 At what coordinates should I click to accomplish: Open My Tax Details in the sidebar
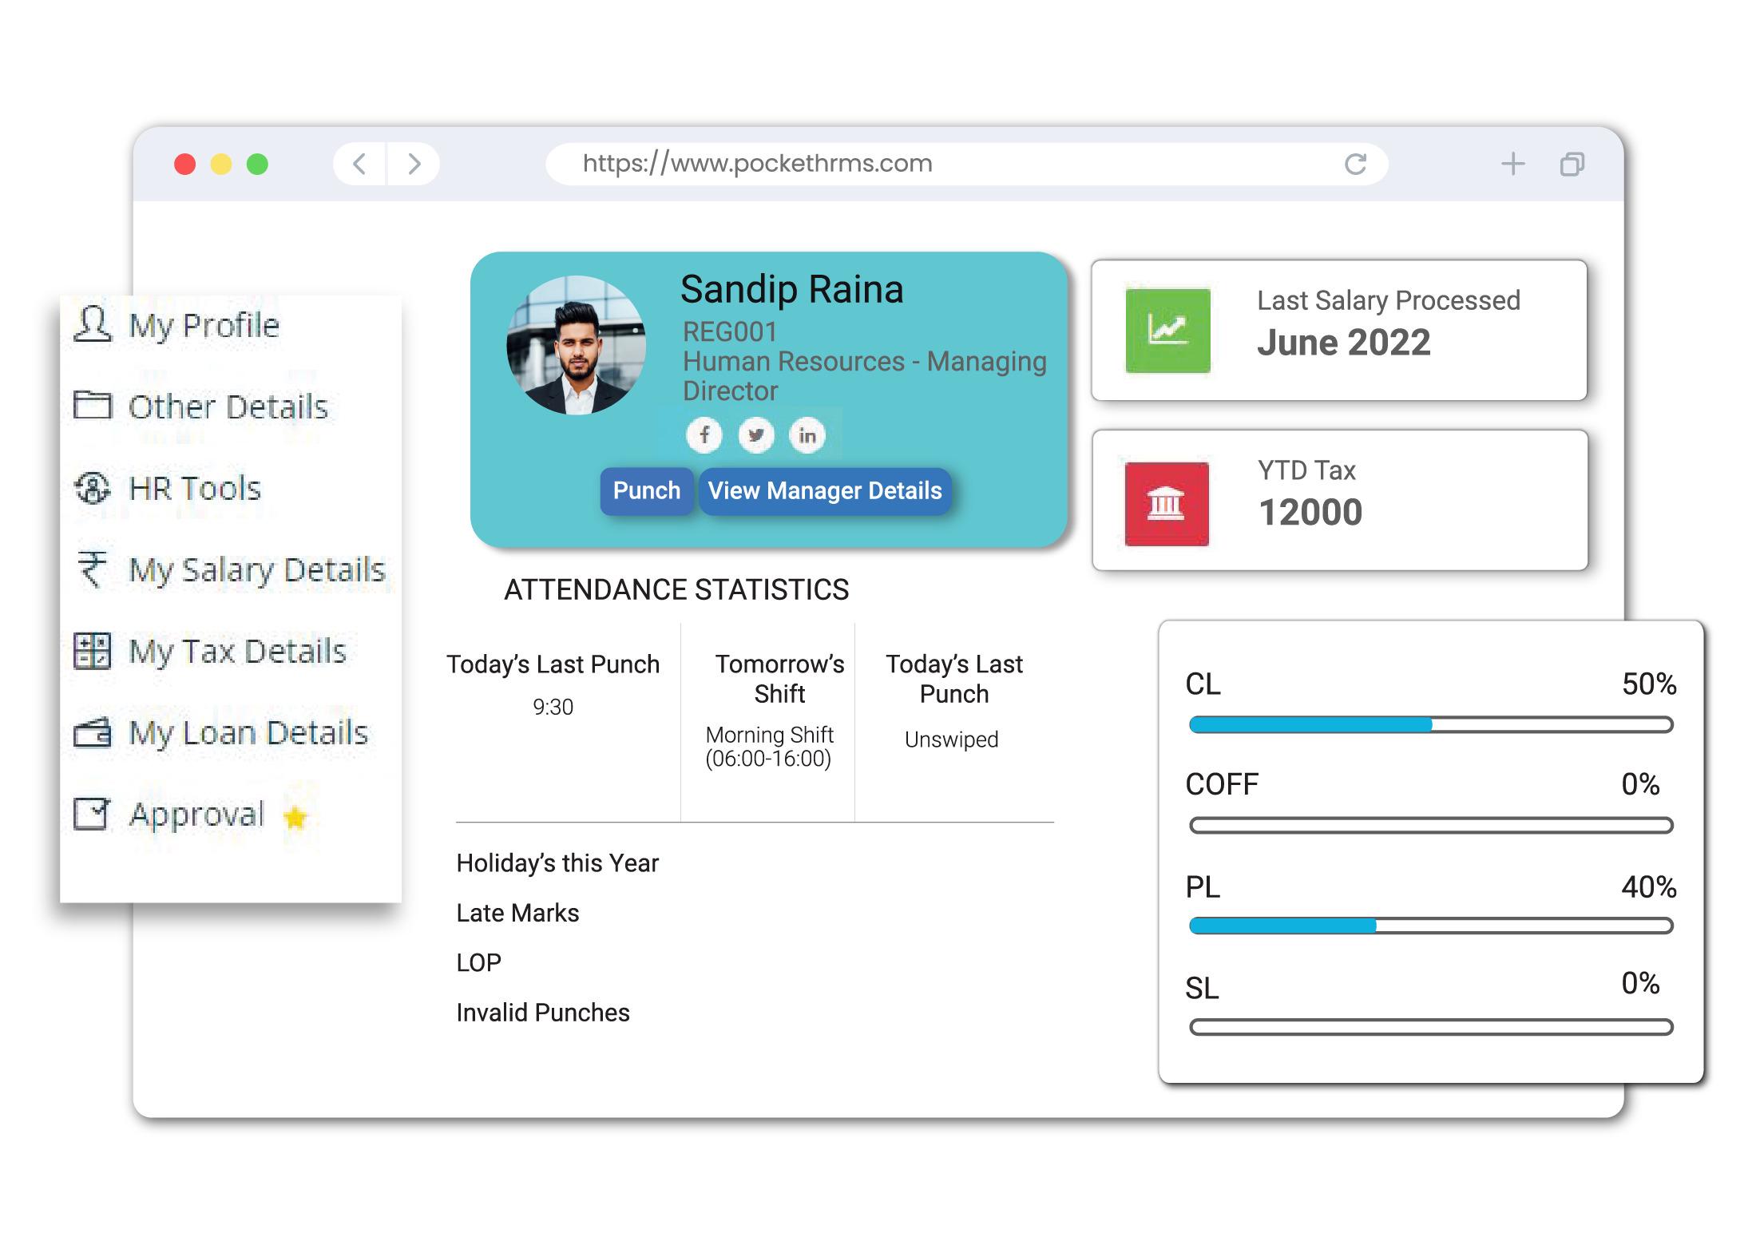tap(237, 651)
